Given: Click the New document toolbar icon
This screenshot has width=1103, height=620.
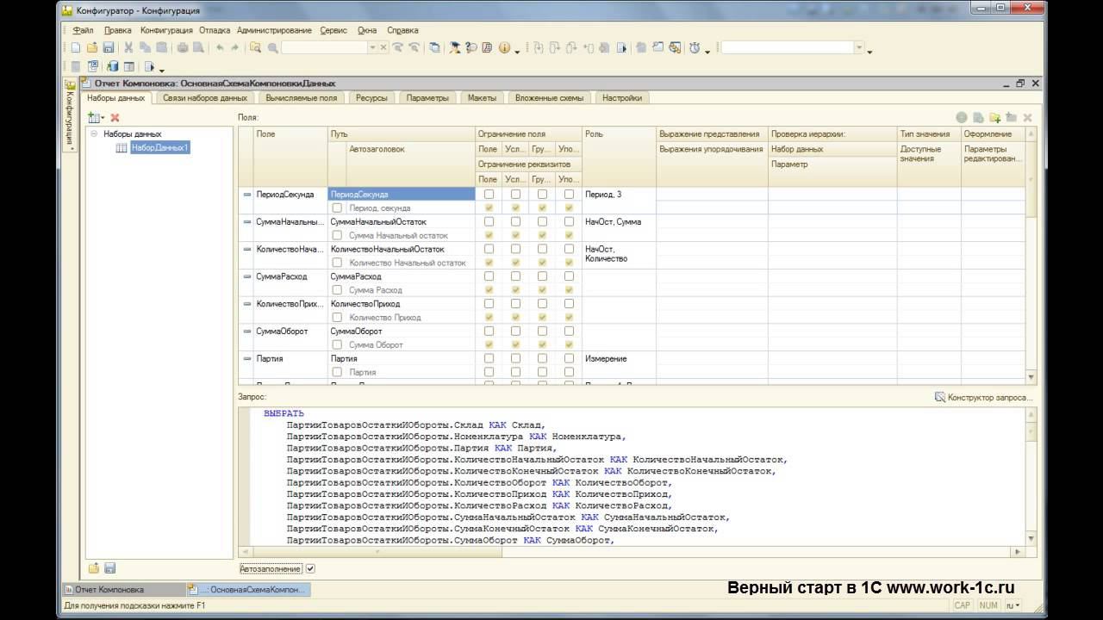Looking at the screenshot, I should coord(76,48).
